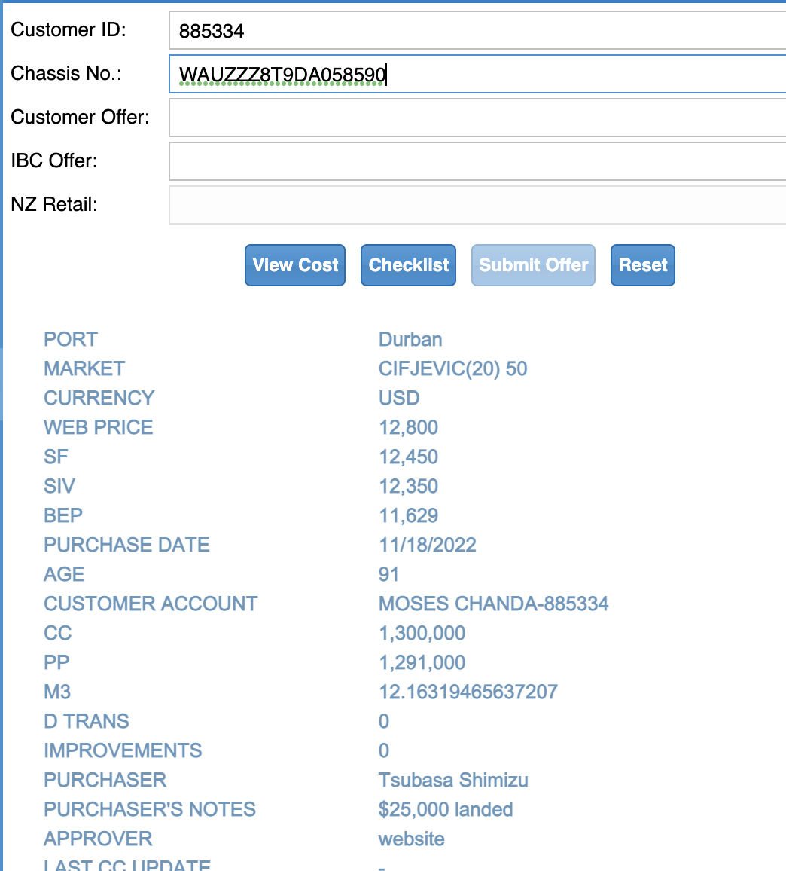Reset the form with Reset button
This screenshot has width=786, height=871.
(643, 265)
